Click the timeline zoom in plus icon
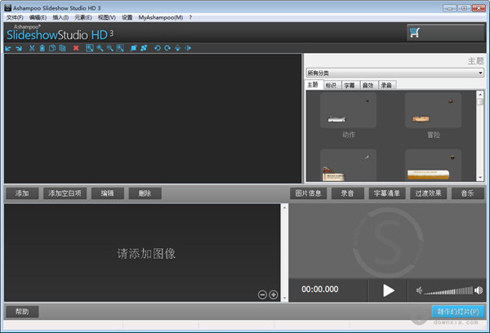Screen dimensions: 490x333 (274, 295)
